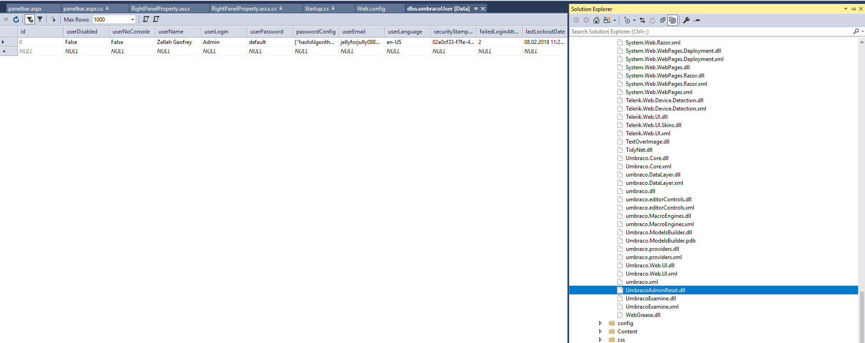Refresh the umbracoUser table data
Screen dimensions: 865x343
[16, 19]
